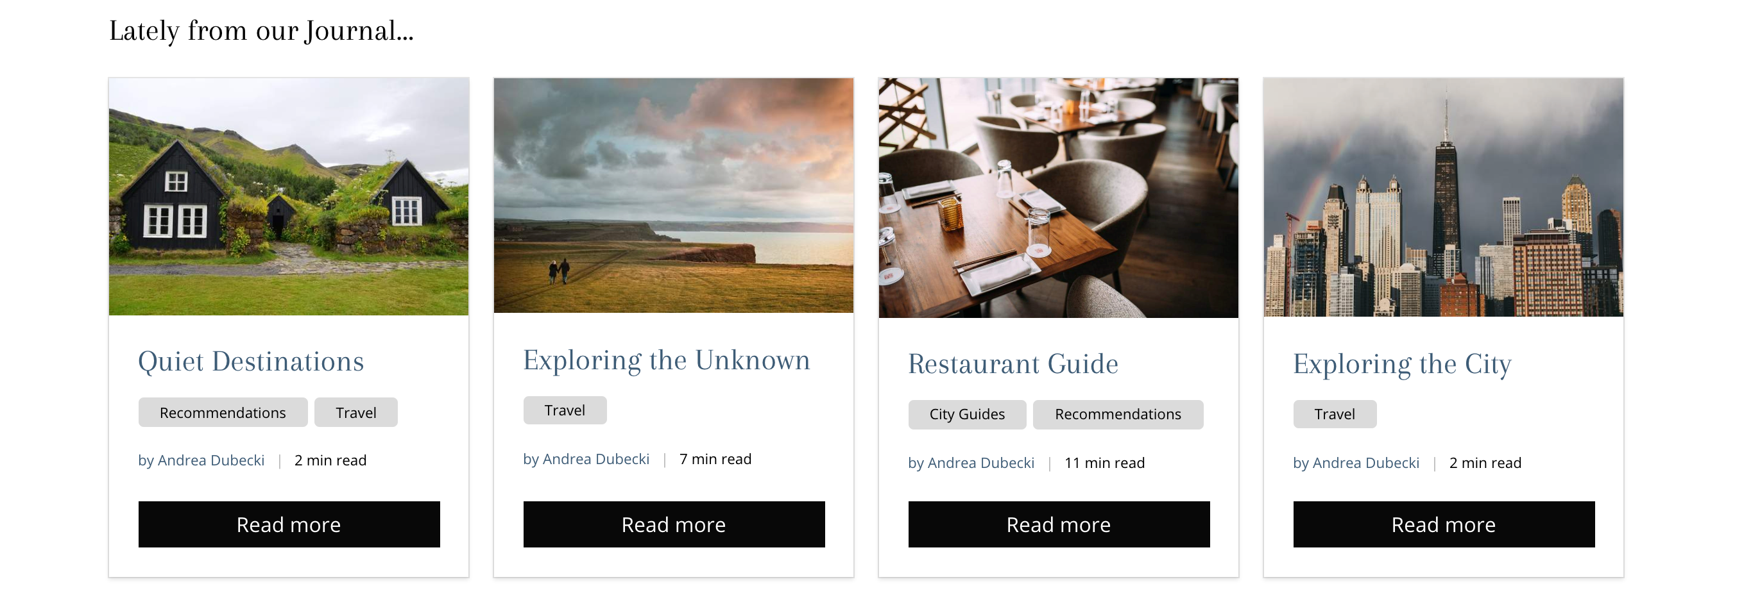The width and height of the screenshot is (1744, 609).
Task: Select Recommendations tag on Restaurant Guide card
Action: (1118, 415)
